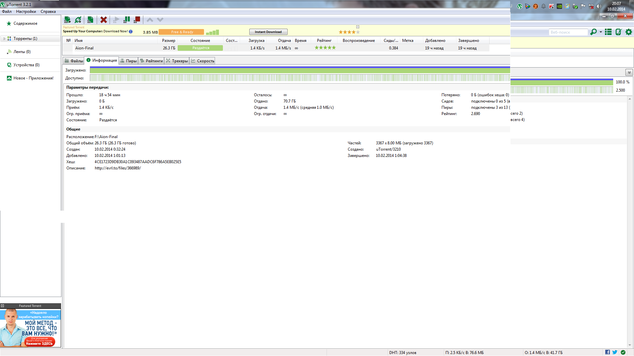
Task: Switch to the Пиры tab
Action: (x=128, y=61)
